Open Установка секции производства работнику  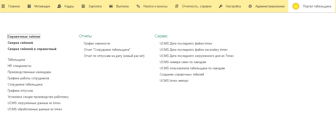point(38,97)
